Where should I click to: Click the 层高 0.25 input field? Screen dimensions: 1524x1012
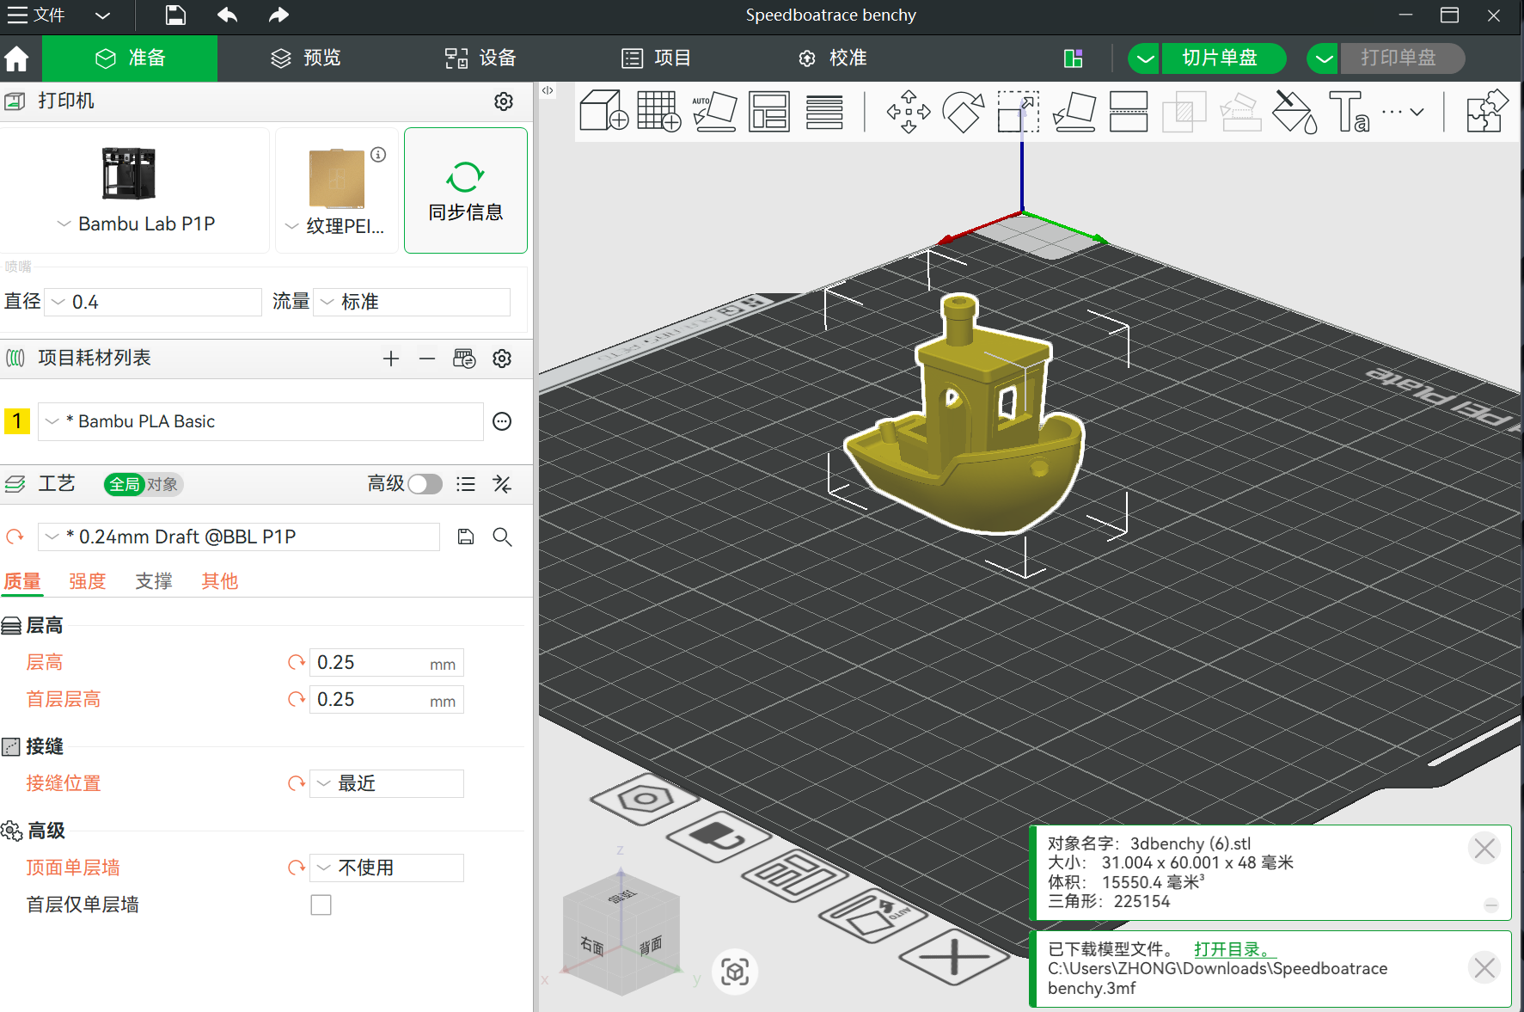tap(387, 663)
